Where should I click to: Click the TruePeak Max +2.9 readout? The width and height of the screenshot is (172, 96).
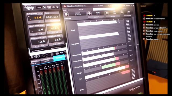point(56,40)
